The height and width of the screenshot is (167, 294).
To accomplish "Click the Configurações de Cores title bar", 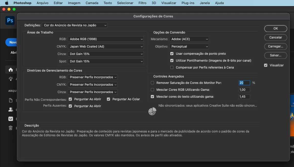I will (153, 16).
